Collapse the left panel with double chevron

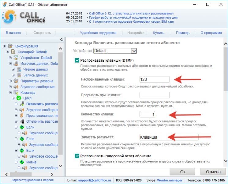coord(62,40)
